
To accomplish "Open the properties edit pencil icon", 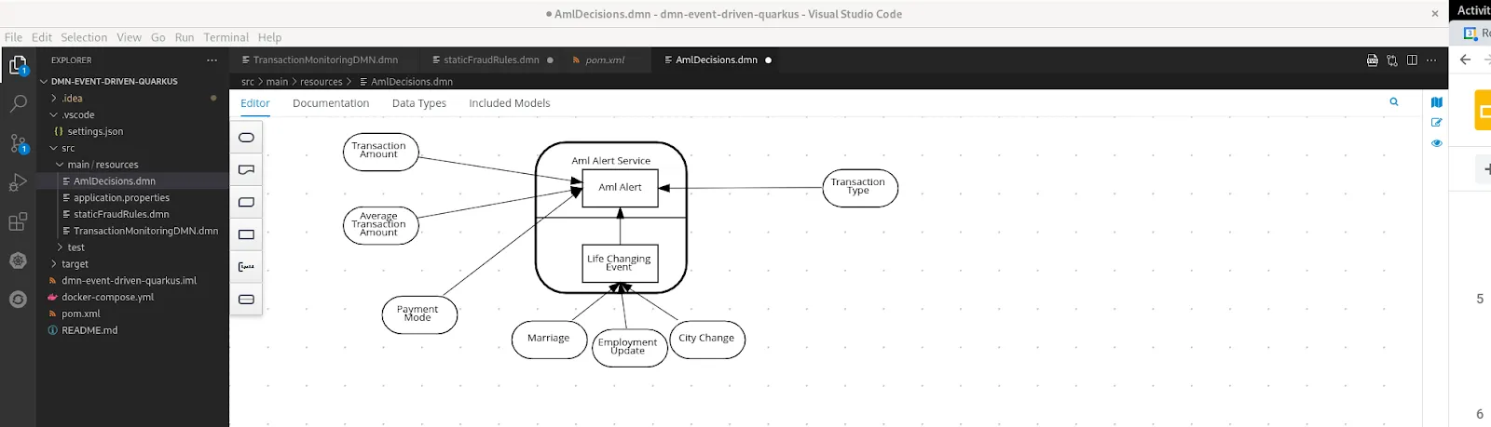I will (x=1436, y=123).
